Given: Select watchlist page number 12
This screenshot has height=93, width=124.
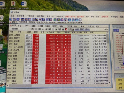Looking at the screenshot, I should click(69, 29).
